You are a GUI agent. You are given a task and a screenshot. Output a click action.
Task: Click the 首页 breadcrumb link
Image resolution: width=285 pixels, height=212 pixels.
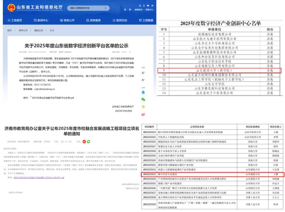[9, 30]
